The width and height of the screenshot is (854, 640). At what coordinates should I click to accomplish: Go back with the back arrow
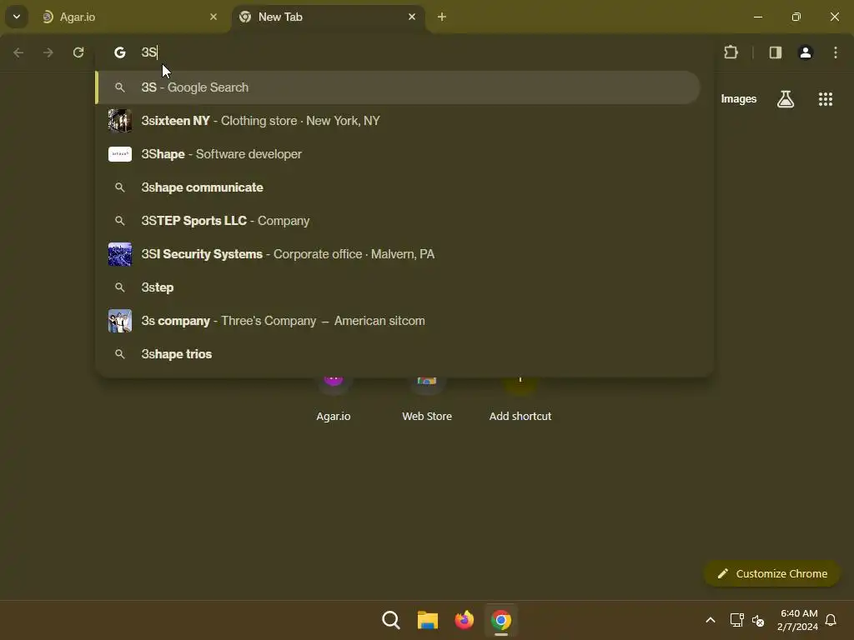pyautogui.click(x=18, y=52)
